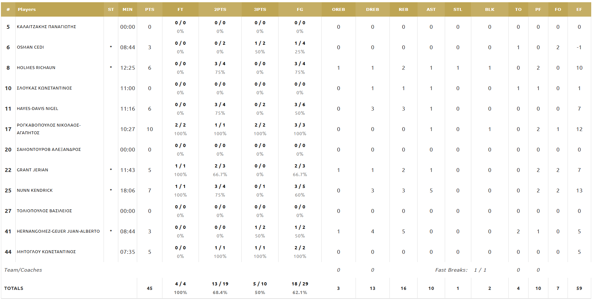This screenshot has height=303, width=596.
Task: Click the EF column header
Action: click(x=579, y=10)
